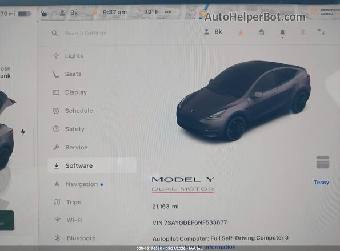Tap the Close Trunk control
The height and width of the screenshot is (251, 340).
point(5,72)
